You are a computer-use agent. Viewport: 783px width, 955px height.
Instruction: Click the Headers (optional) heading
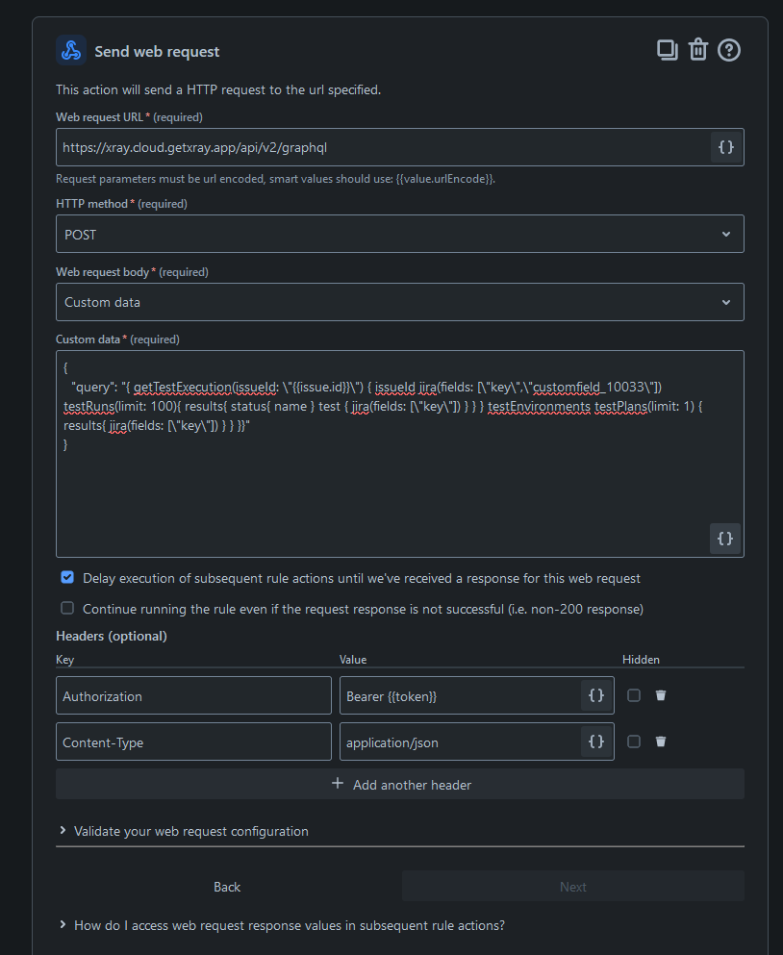112,636
